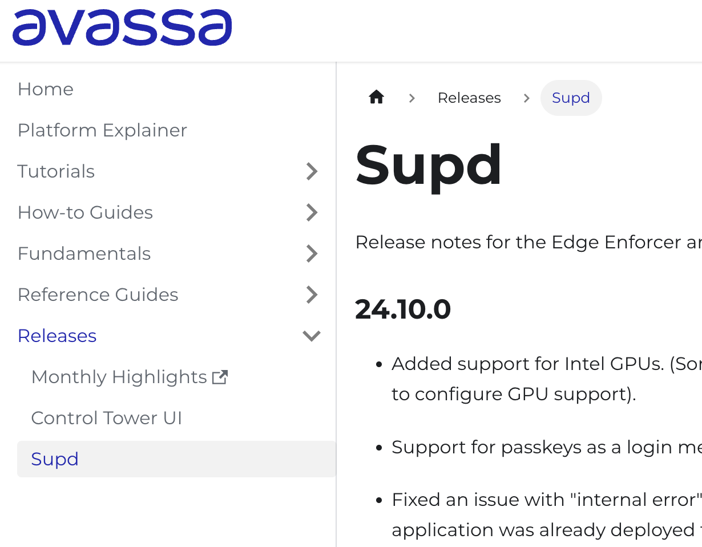
Task: Click the home icon in breadcrumbs
Action: [376, 98]
